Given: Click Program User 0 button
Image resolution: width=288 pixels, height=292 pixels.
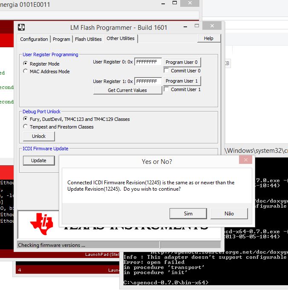Looking at the screenshot, I should tap(182, 62).
